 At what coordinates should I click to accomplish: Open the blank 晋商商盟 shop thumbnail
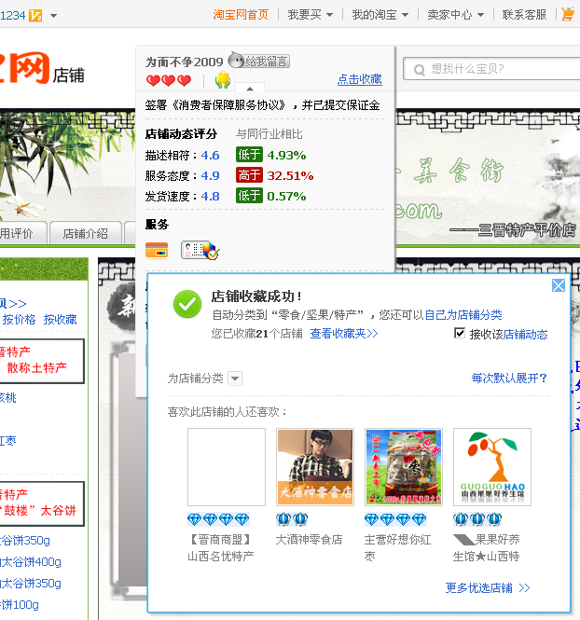227,467
